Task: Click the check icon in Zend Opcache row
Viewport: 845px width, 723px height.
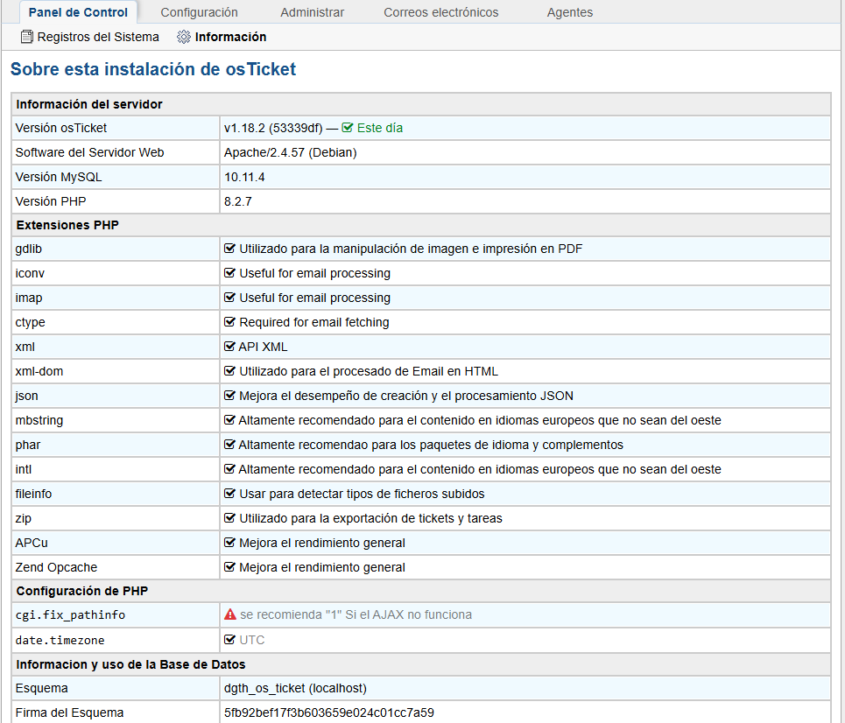Action: (230, 567)
